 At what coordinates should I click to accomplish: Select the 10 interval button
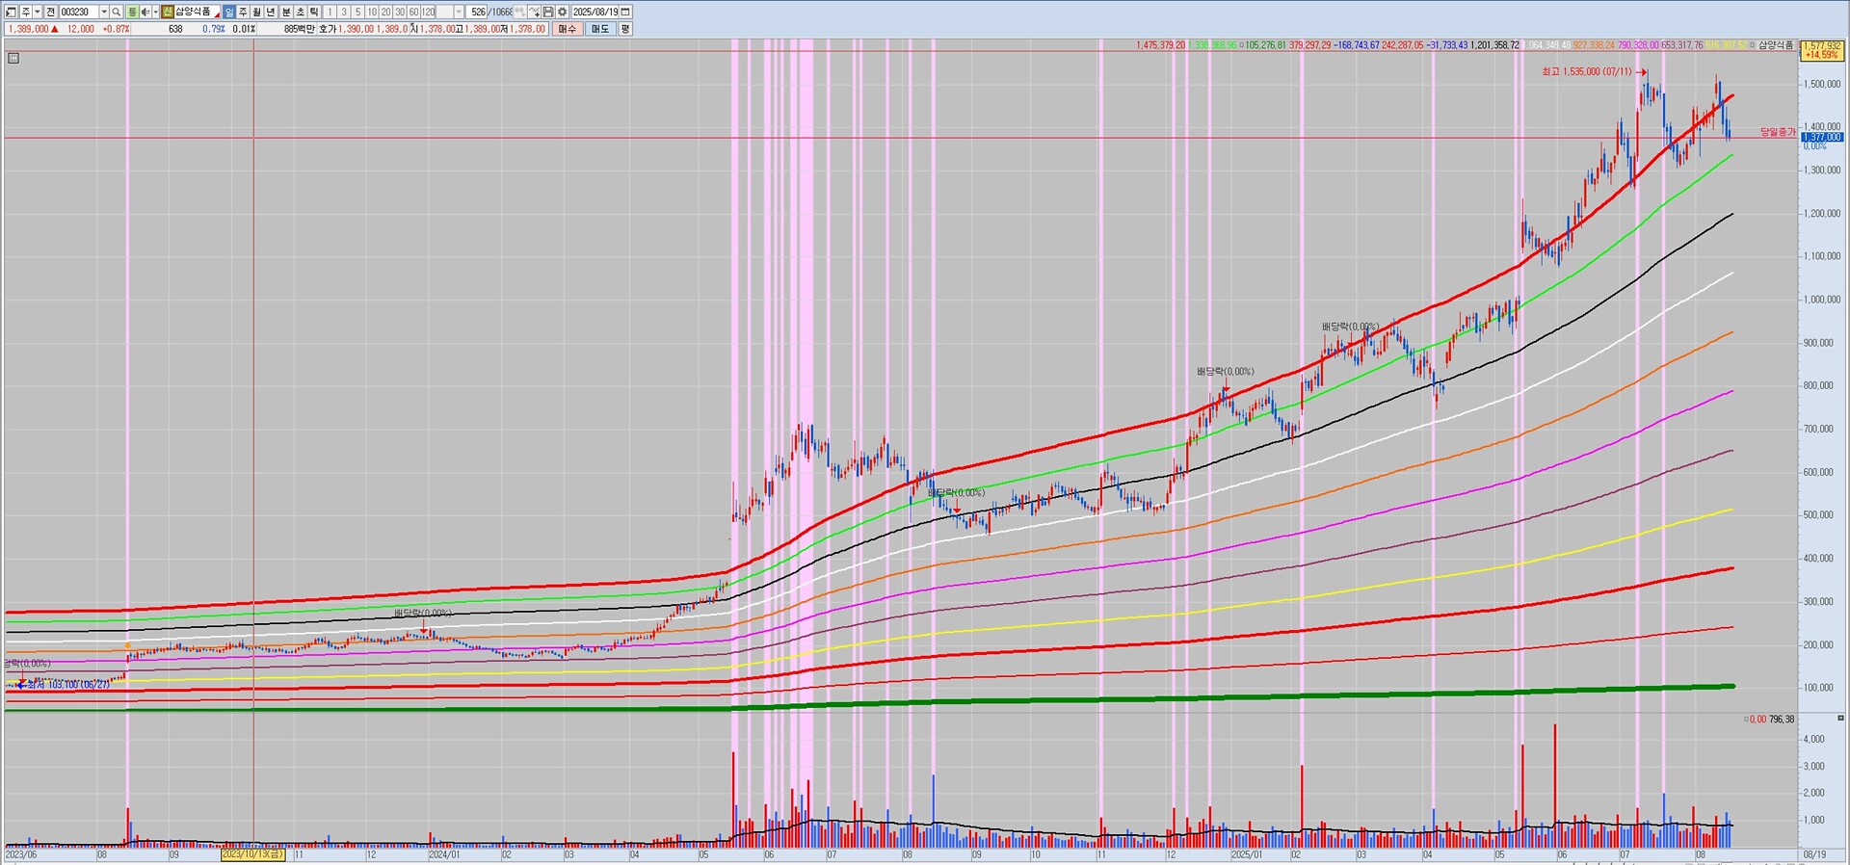[372, 12]
